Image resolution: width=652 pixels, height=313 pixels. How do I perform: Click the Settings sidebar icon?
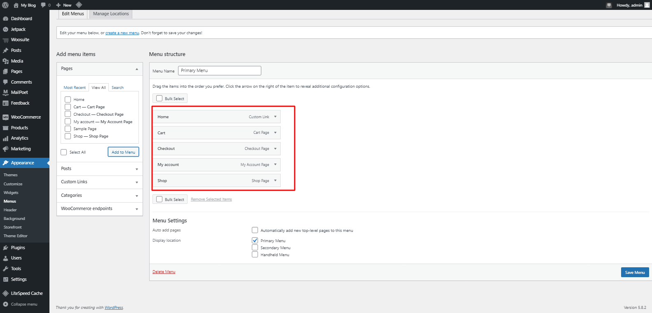click(5, 279)
